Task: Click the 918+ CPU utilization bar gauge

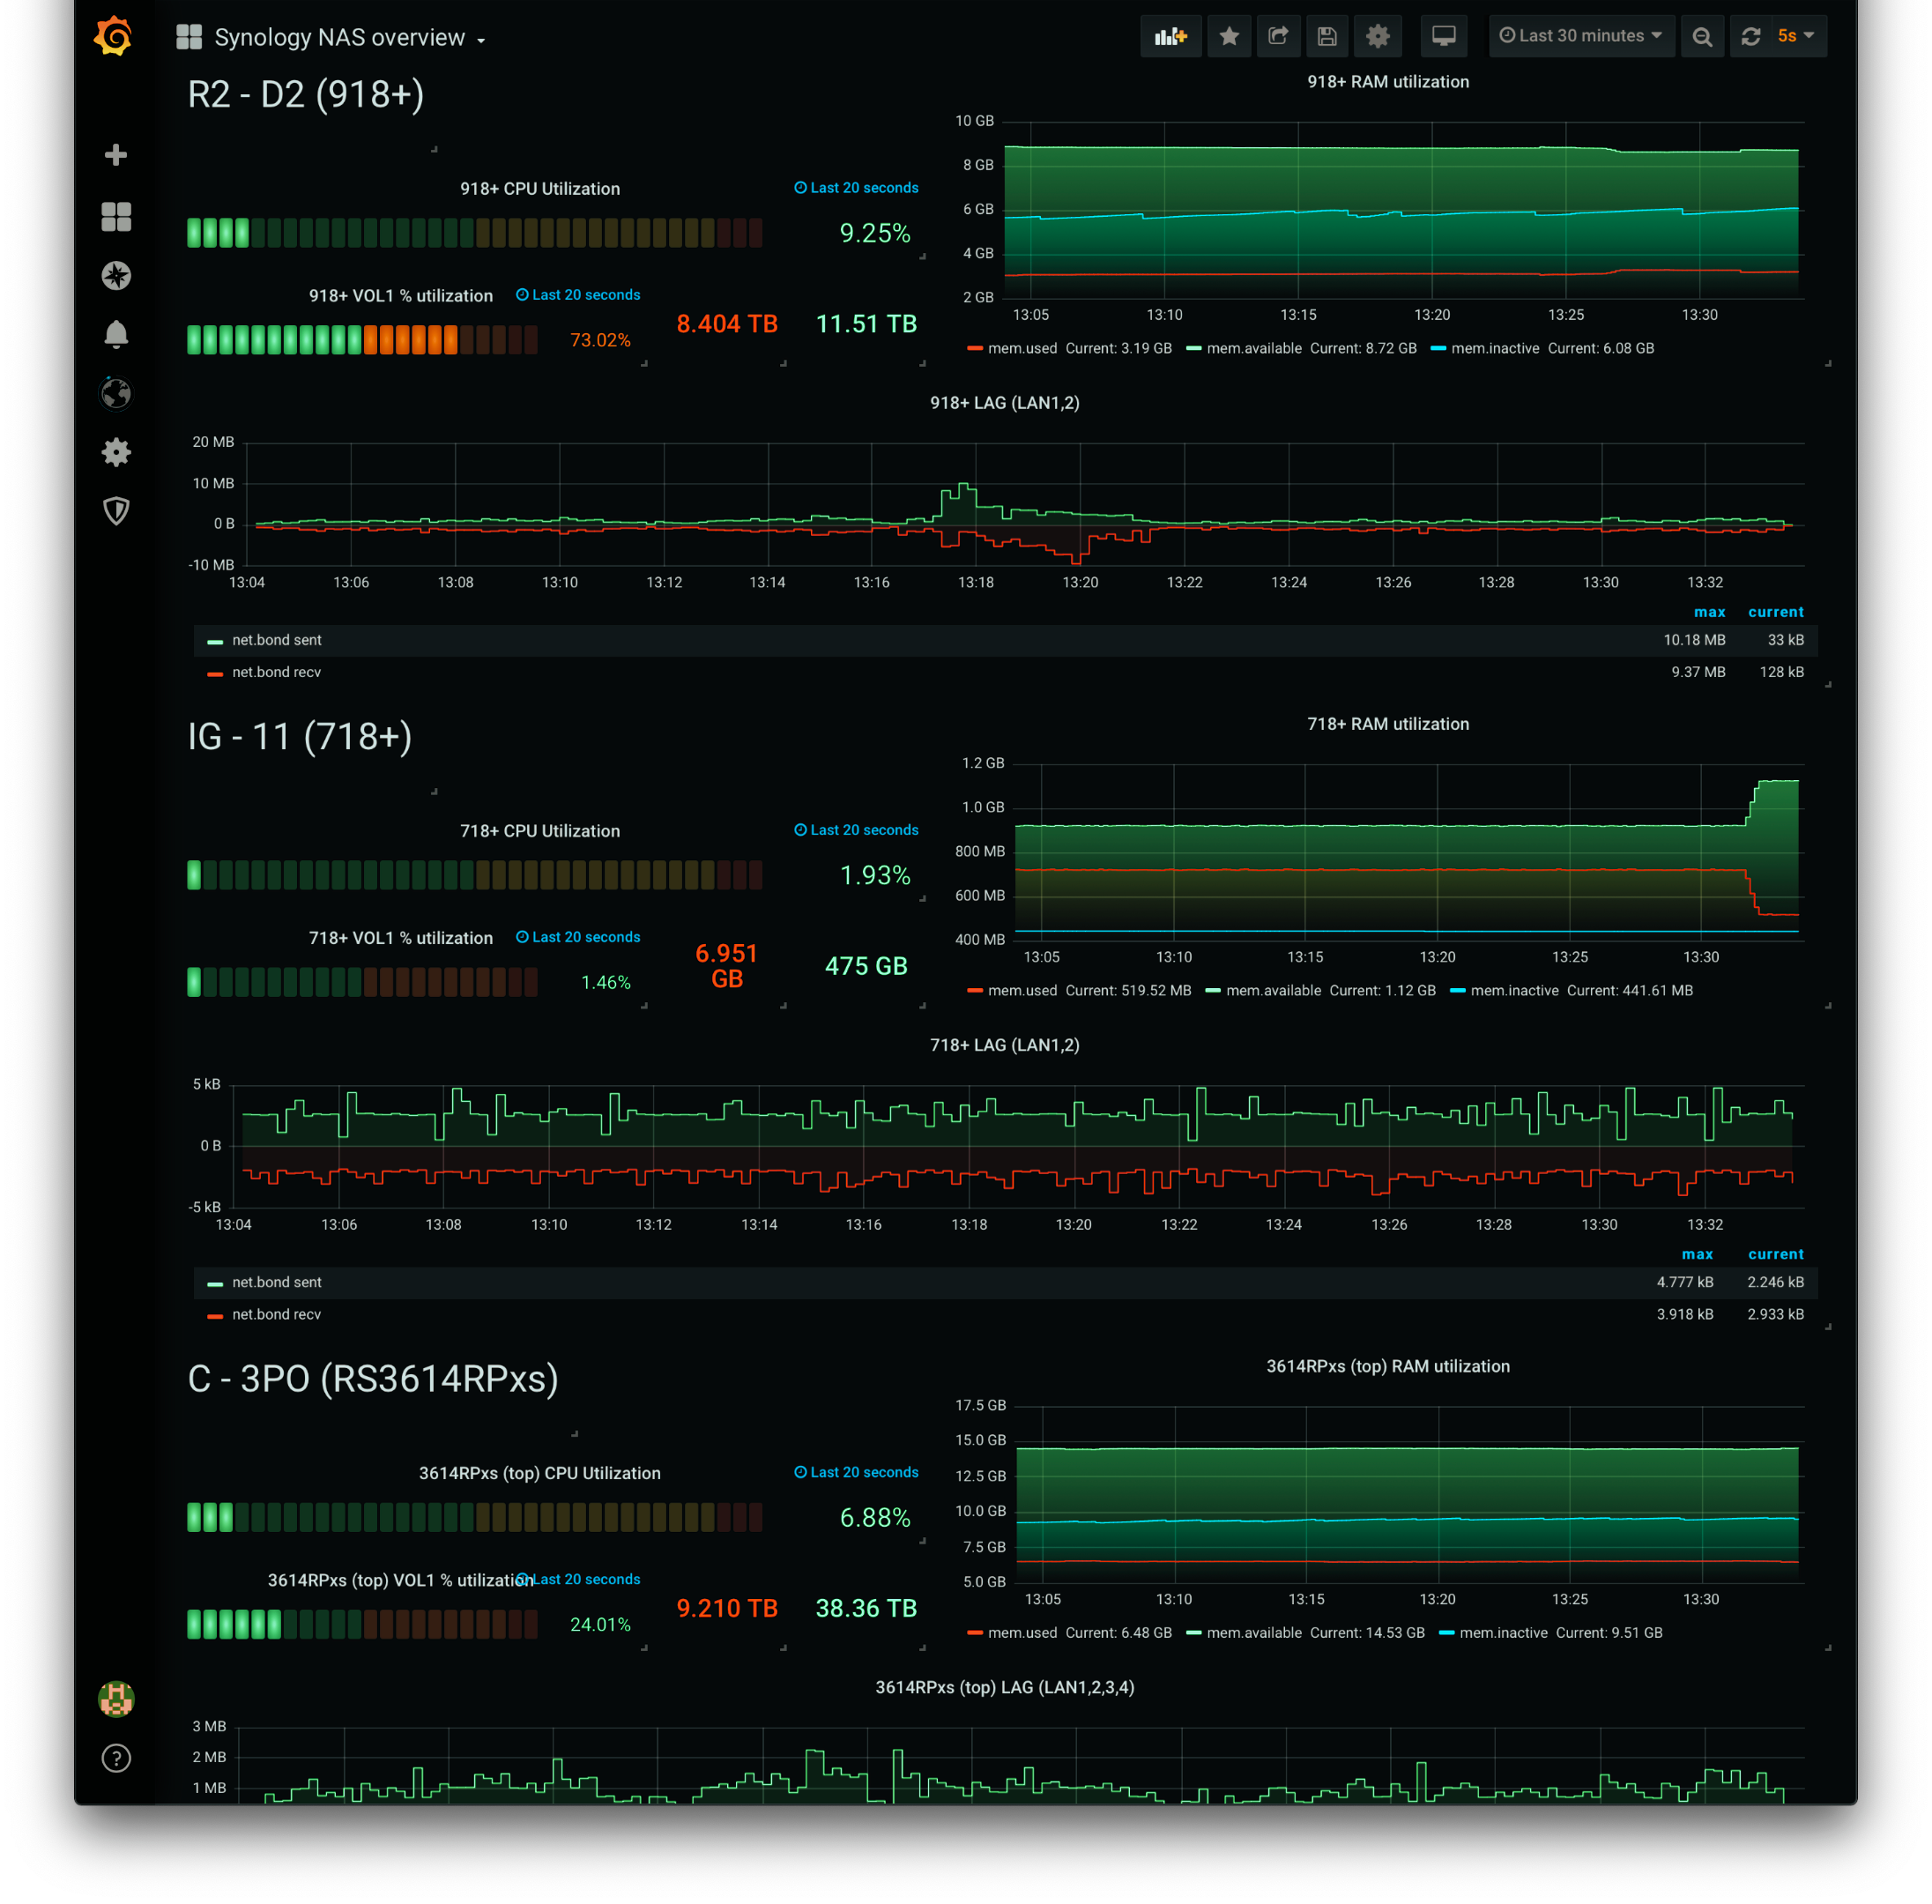Action: pos(475,233)
